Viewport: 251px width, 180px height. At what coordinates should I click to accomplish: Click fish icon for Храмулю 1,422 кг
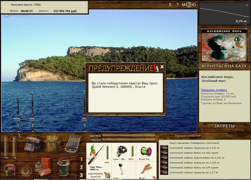(164, 148)
